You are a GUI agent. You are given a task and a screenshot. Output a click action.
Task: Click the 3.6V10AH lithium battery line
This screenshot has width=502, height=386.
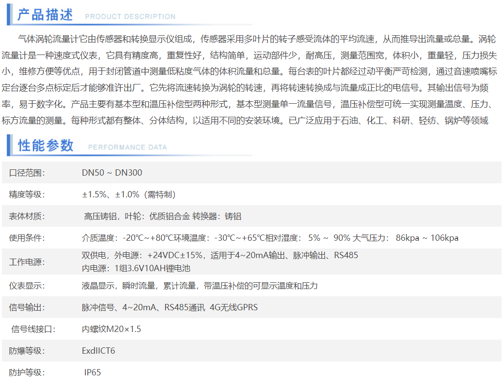coord(136,268)
